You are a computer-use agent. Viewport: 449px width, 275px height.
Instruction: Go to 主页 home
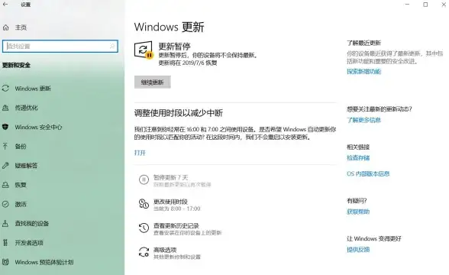pos(21,27)
